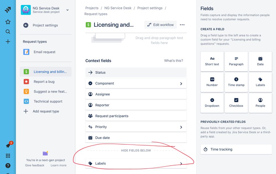
Task: Click the Context fields heading
Action: click(98, 61)
